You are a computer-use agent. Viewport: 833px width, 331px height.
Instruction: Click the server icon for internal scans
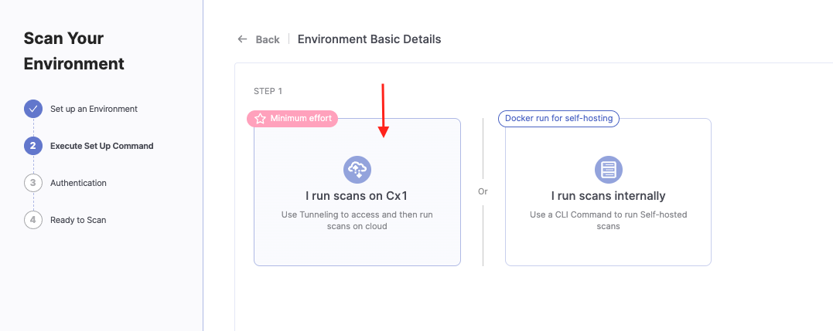[608, 169]
